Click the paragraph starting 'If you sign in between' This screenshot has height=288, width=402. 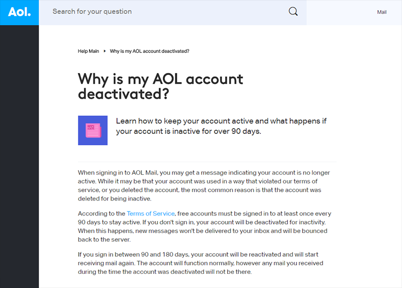coord(200,263)
